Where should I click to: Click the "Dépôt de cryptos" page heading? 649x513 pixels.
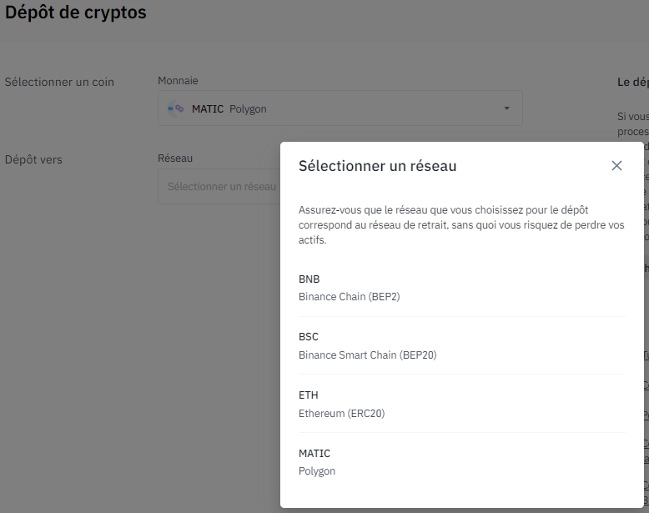click(x=76, y=13)
